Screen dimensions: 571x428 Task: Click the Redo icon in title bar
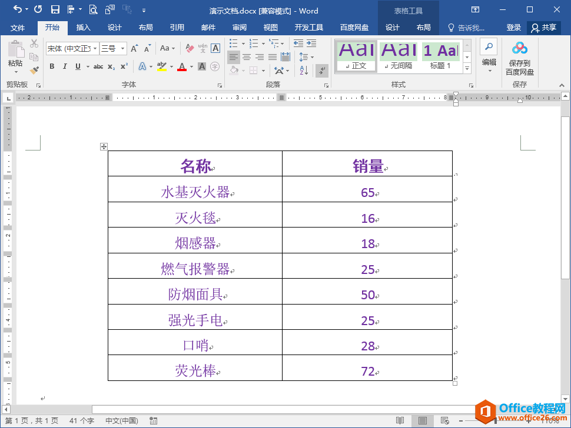pyautogui.click(x=38, y=9)
